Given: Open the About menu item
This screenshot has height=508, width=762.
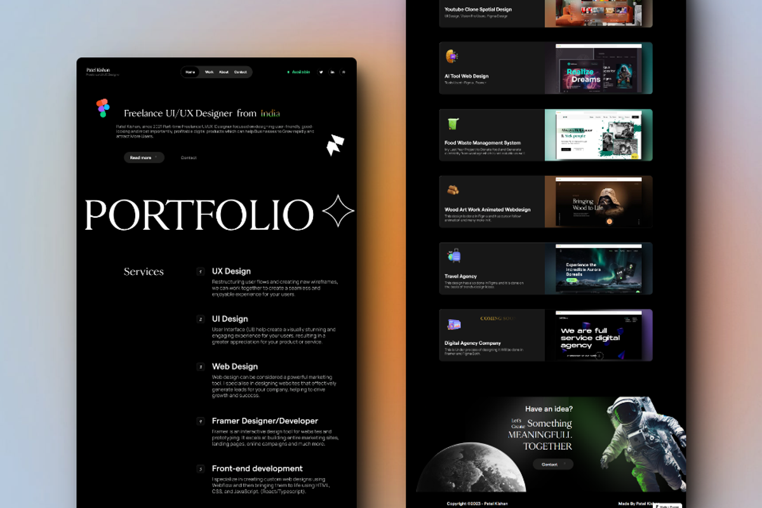Looking at the screenshot, I should [x=224, y=72].
